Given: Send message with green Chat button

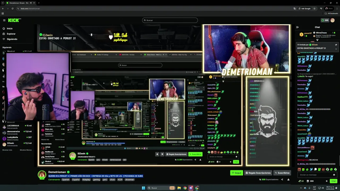Looking at the screenshot, I should 333,181.
